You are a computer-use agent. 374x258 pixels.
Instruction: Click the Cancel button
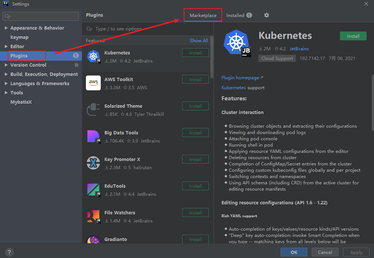(325, 252)
